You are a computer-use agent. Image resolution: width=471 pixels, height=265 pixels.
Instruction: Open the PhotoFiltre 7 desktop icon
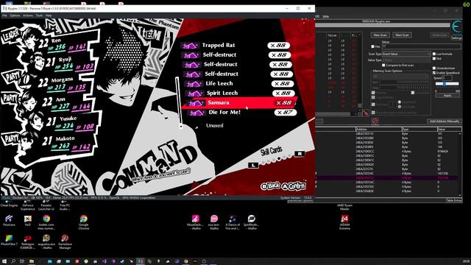tap(9, 241)
